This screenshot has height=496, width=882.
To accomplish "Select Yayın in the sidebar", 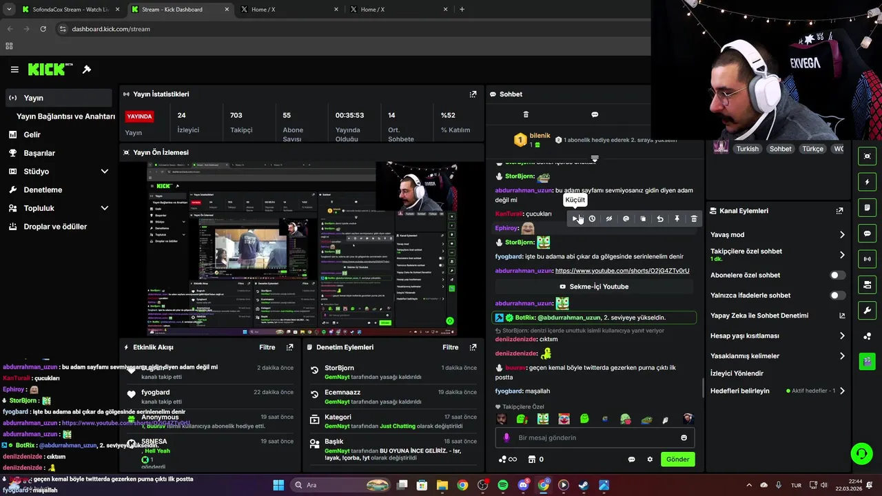I will (59, 98).
